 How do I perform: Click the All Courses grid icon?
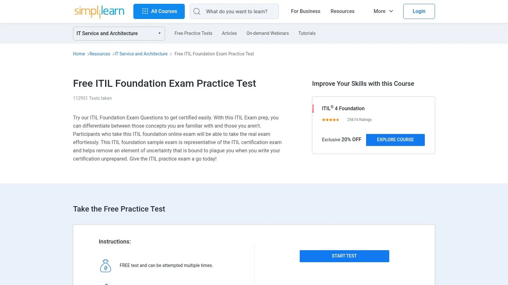[145, 11]
